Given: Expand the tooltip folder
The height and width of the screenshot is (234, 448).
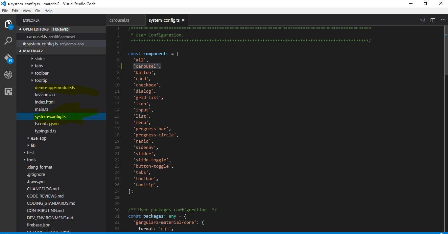Looking at the screenshot, I should click(41, 80).
